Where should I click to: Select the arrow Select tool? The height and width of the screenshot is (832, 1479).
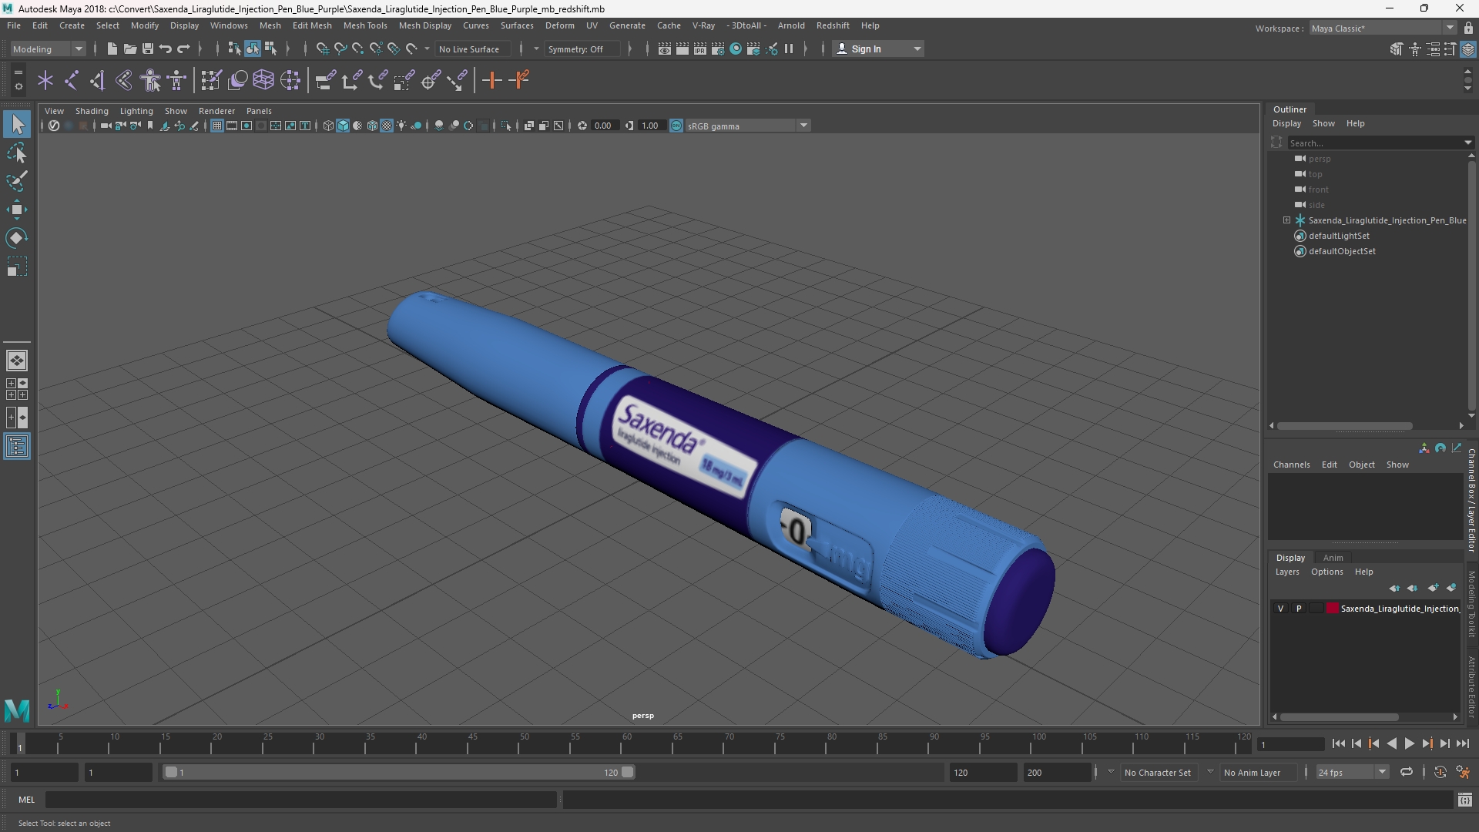point(17,124)
